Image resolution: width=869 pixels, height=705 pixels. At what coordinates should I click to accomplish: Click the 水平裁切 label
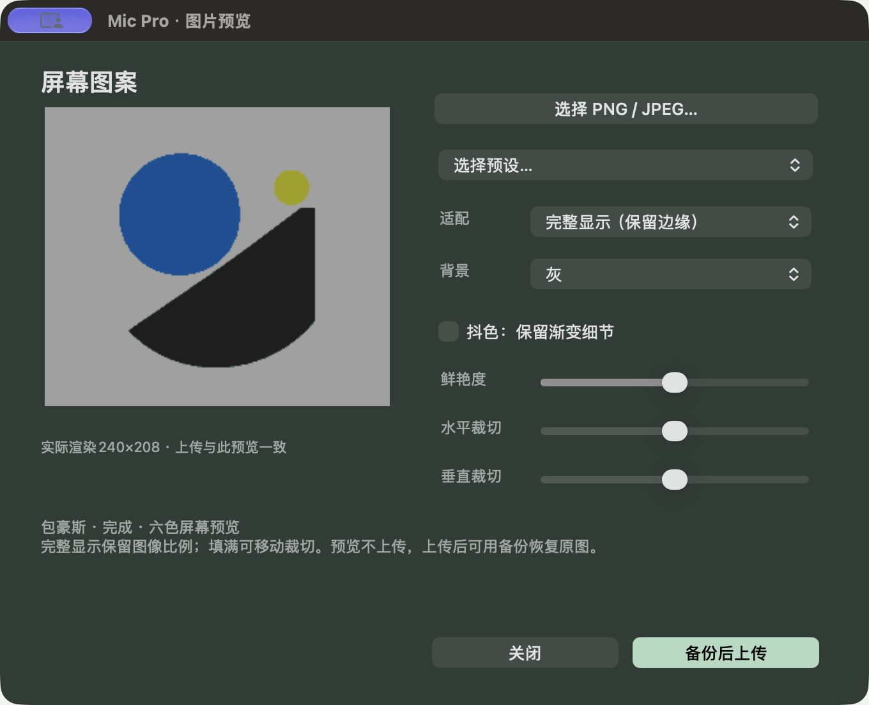pos(471,428)
